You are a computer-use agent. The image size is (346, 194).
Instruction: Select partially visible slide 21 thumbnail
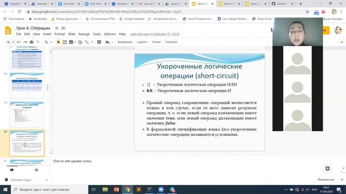click(26, 162)
